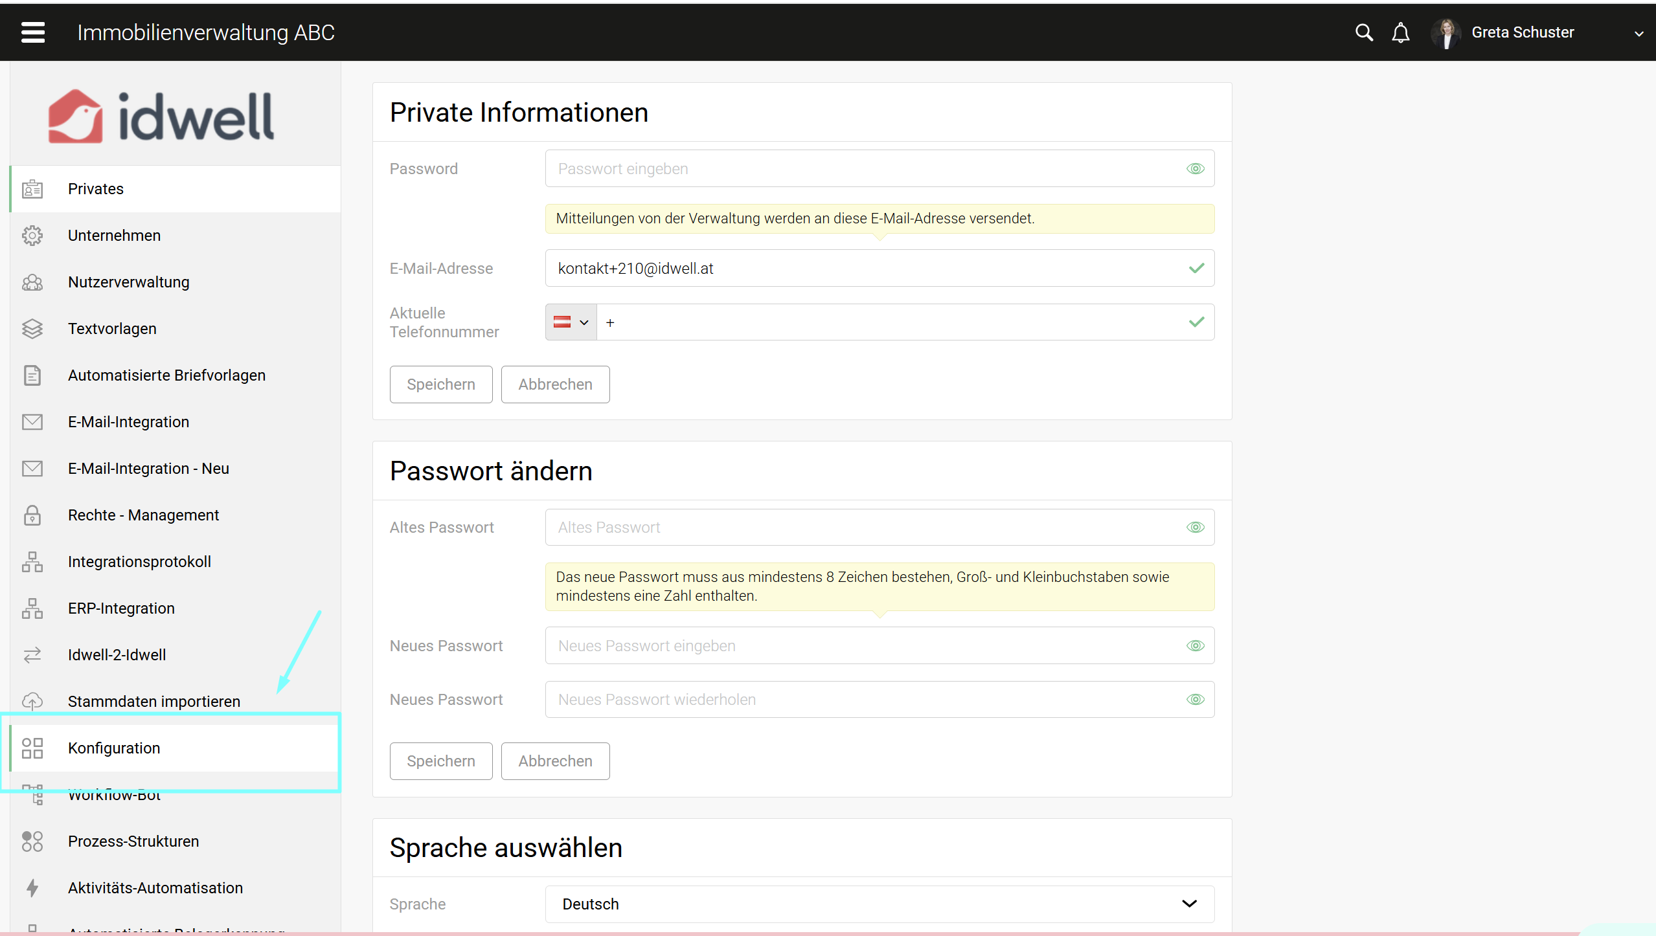Open the Konfiguration menu item
This screenshot has width=1656, height=936.
114,748
